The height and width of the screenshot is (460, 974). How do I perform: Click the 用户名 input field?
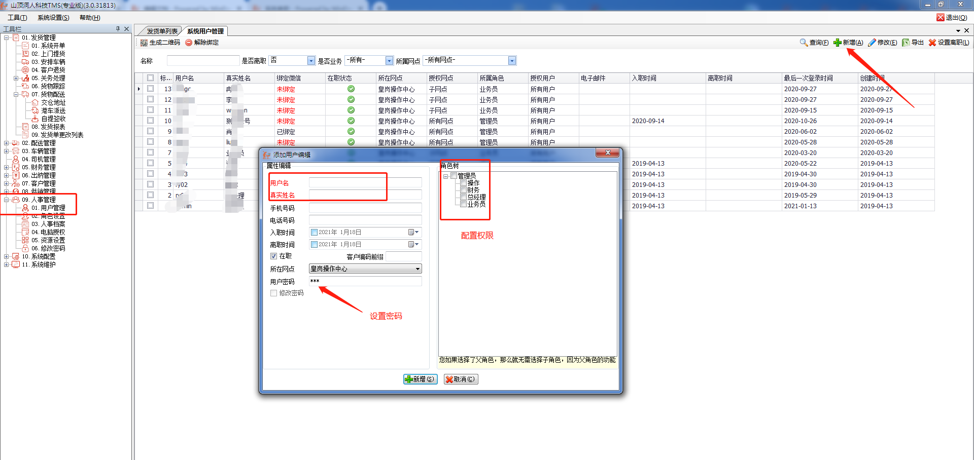click(x=365, y=183)
